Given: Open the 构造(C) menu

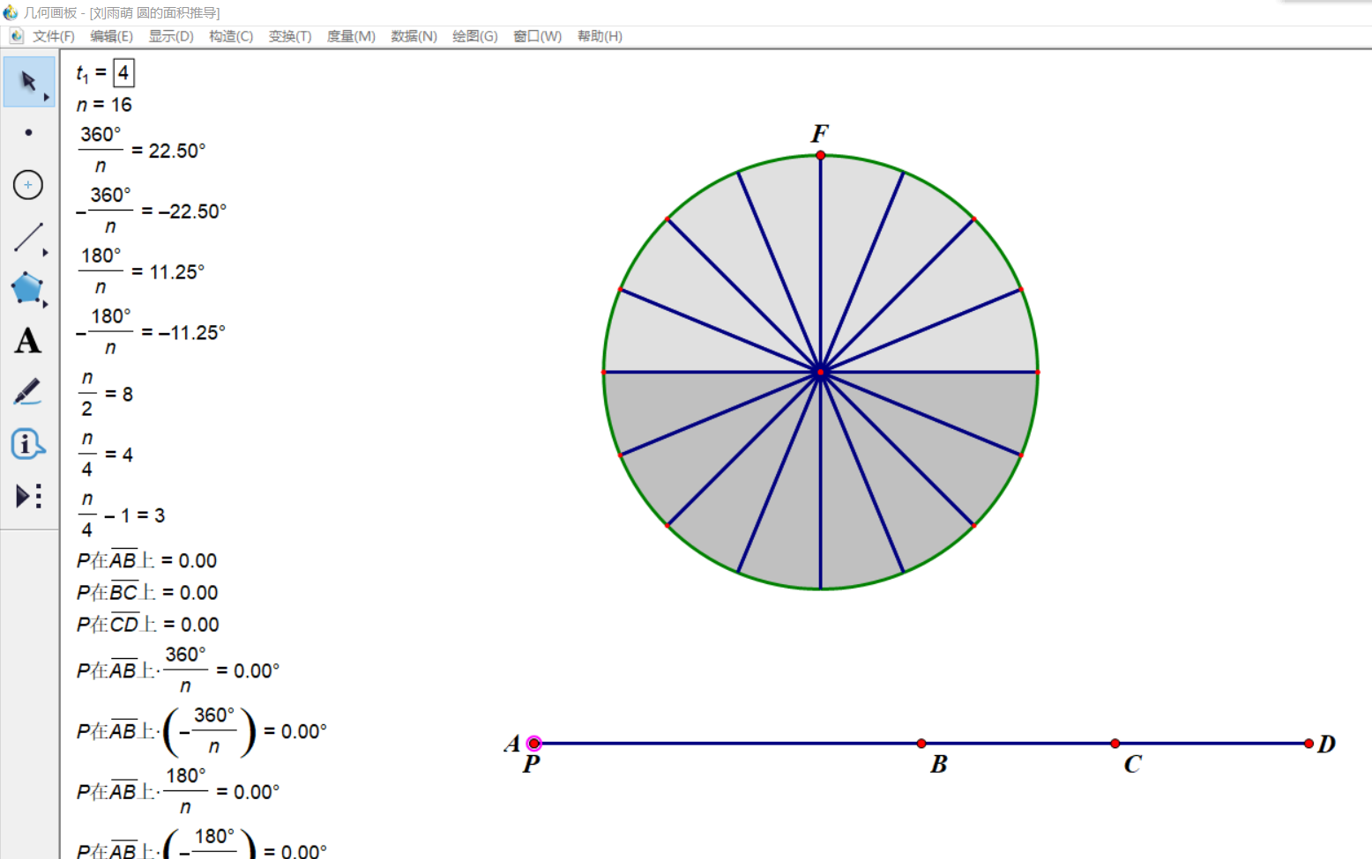Looking at the screenshot, I should [231, 36].
